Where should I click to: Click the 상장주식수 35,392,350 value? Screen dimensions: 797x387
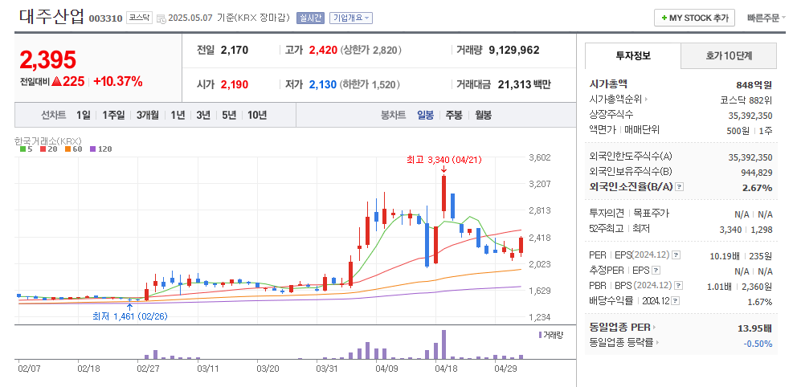750,116
